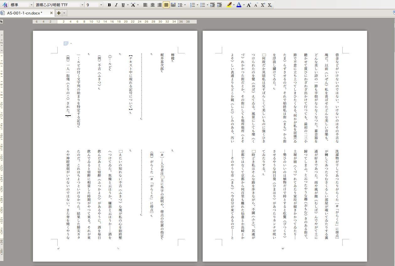Open the font name dropdown 源暎こぶり明朝 TTF
Viewport: 395px width, 266px height.
tap(59, 5)
